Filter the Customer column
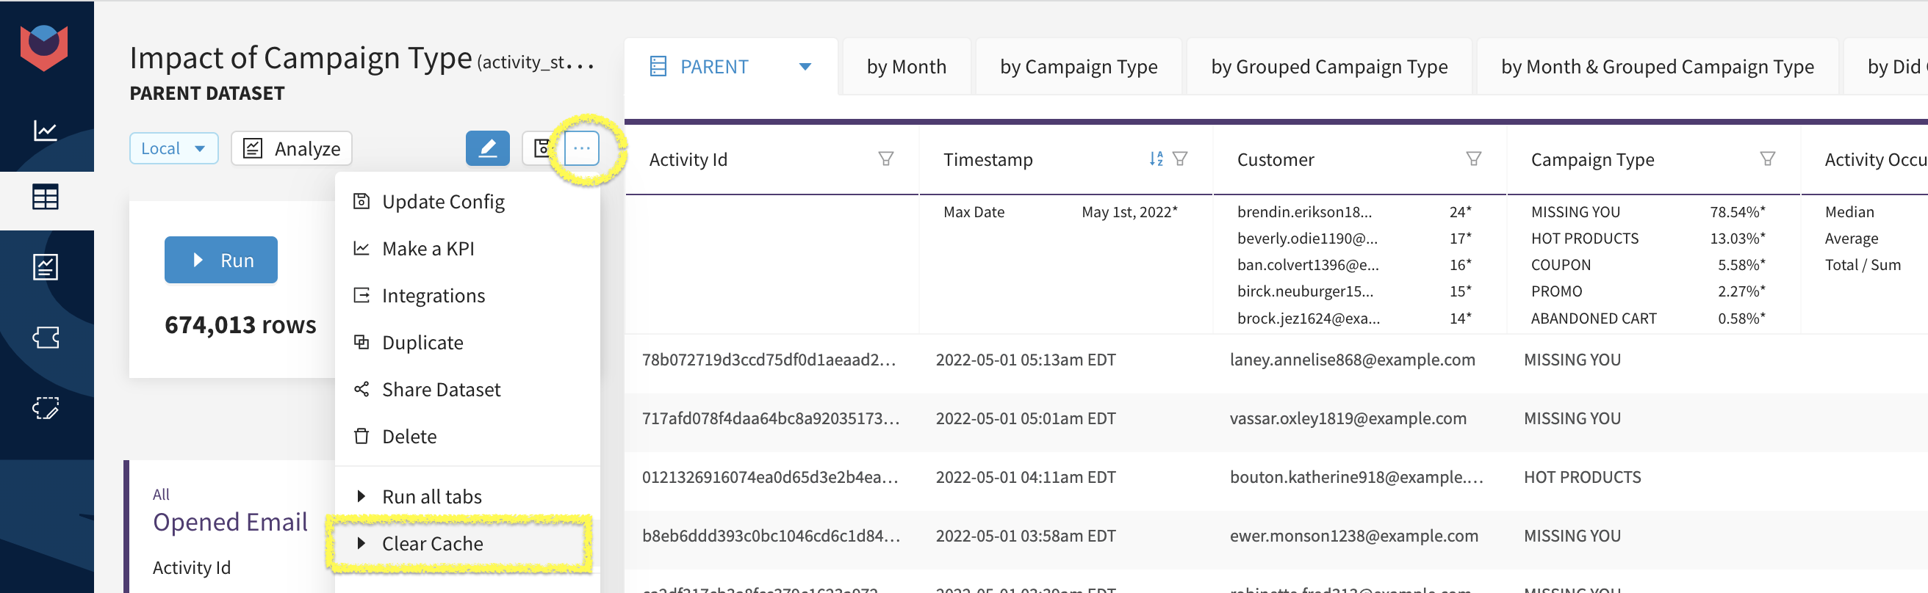Viewport: 1928px width, 593px height. click(1473, 159)
